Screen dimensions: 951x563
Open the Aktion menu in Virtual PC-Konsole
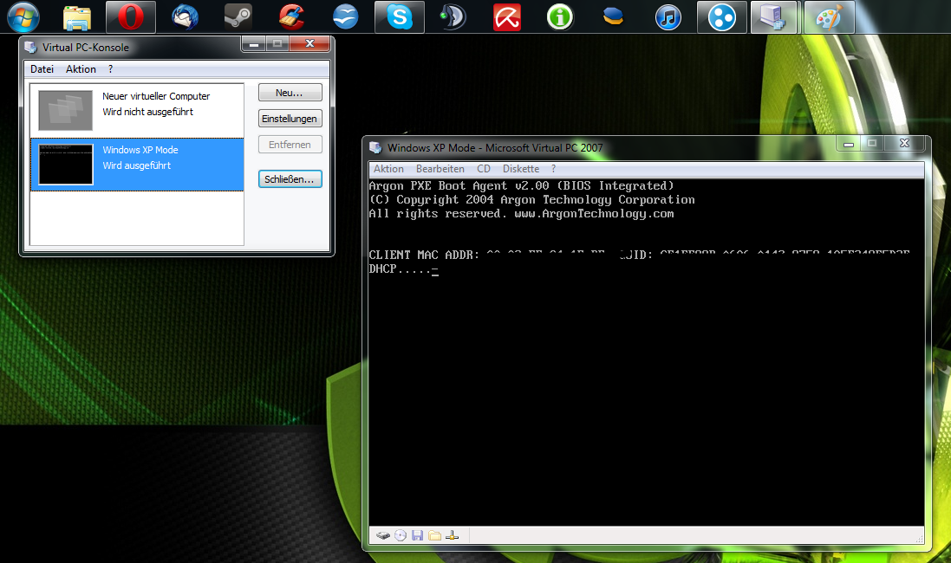click(x=81, y=69)
